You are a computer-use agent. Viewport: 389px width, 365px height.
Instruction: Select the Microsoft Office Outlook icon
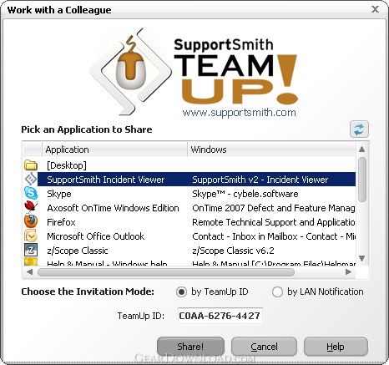[x=31, y=236]
